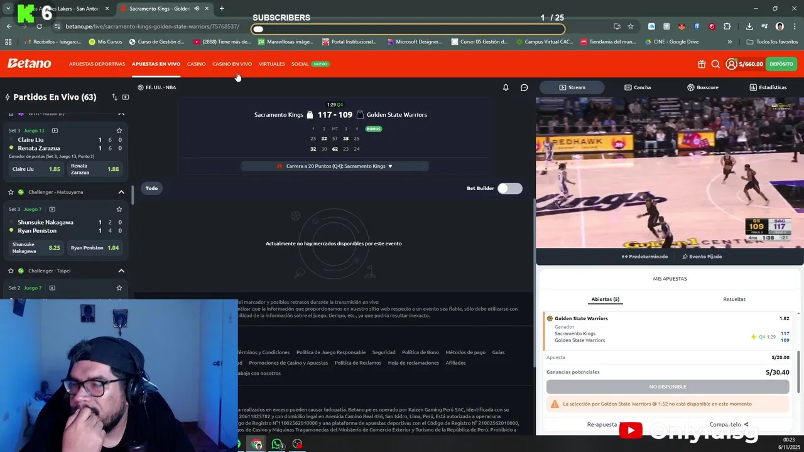Open the Betano gift promotions icon
The image size is (804, 452).
(702, 64)
